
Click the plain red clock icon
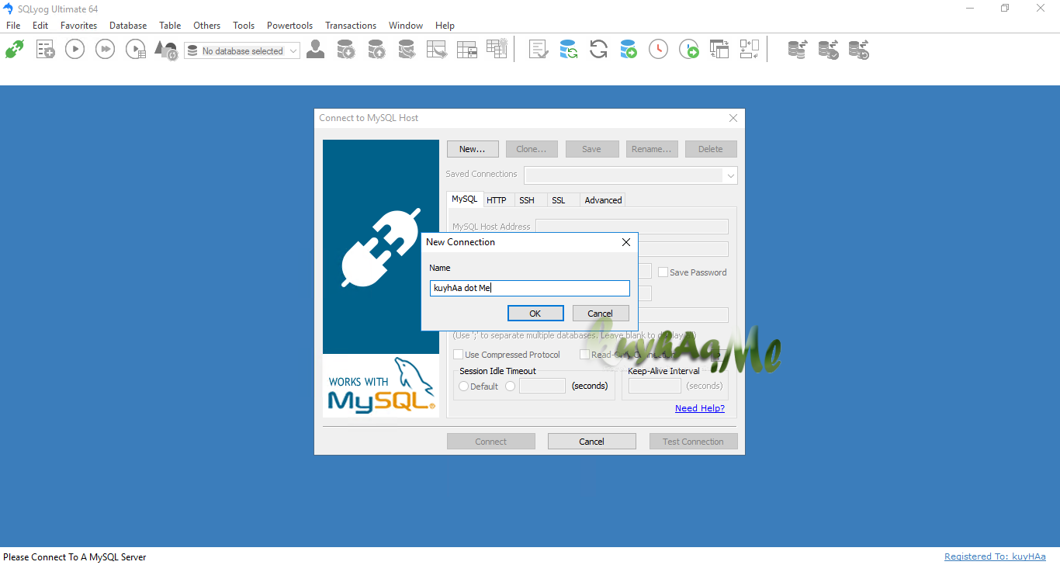coord(658,50)
